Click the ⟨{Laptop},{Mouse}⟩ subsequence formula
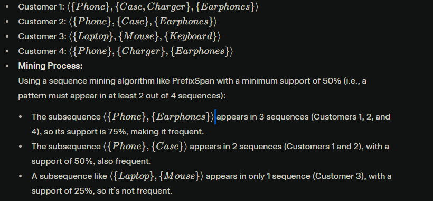Screen dimensions: 433x201 click(x=156, y=176)
